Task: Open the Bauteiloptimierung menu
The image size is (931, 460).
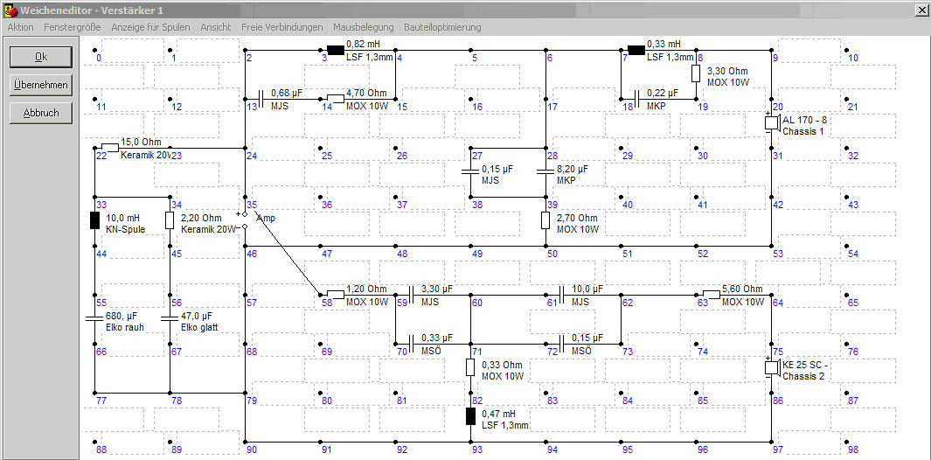Action: (442, 27)
